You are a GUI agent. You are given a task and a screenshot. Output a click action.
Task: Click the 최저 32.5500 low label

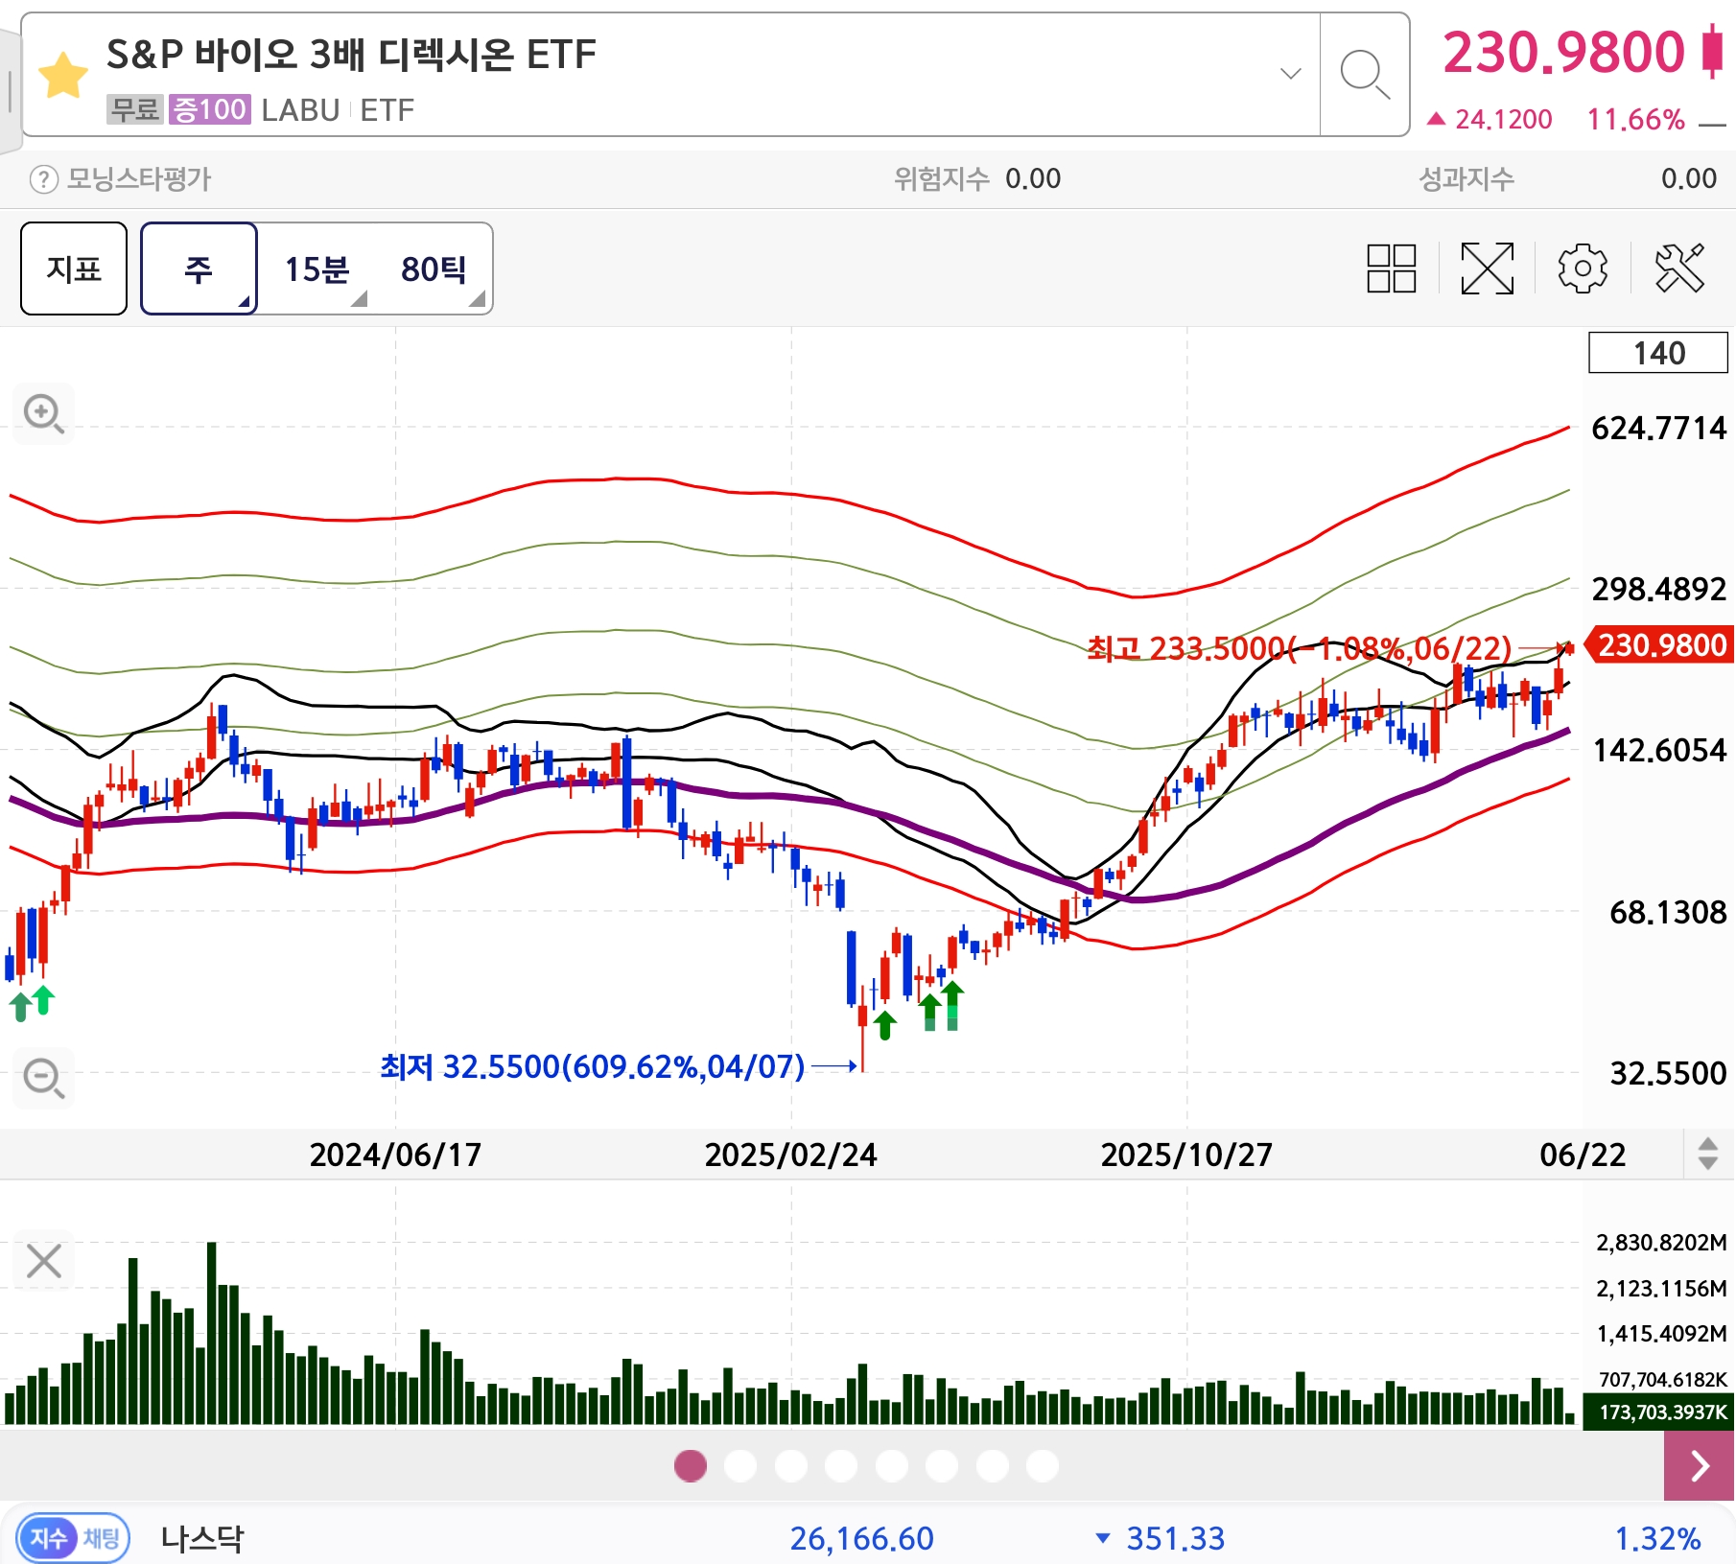pyautogui.click(x=593, y=1066)
